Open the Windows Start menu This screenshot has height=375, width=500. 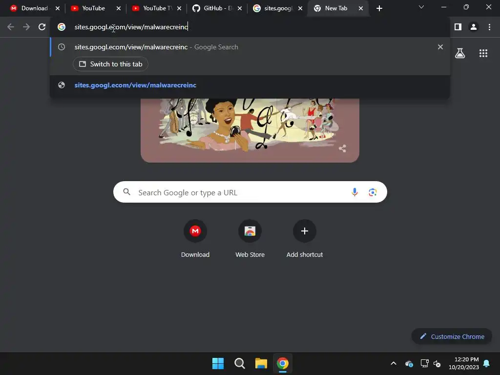tap(218, 363)
